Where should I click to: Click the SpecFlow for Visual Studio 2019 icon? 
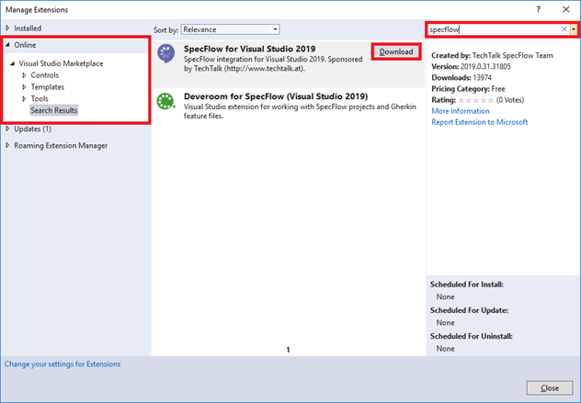(x=166, y=53)
